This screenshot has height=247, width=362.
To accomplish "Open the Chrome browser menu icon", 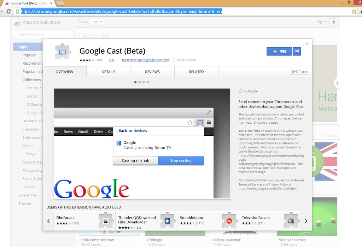I will point(361,11).
